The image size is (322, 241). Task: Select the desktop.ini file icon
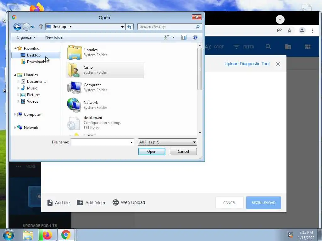pos(73,123)
